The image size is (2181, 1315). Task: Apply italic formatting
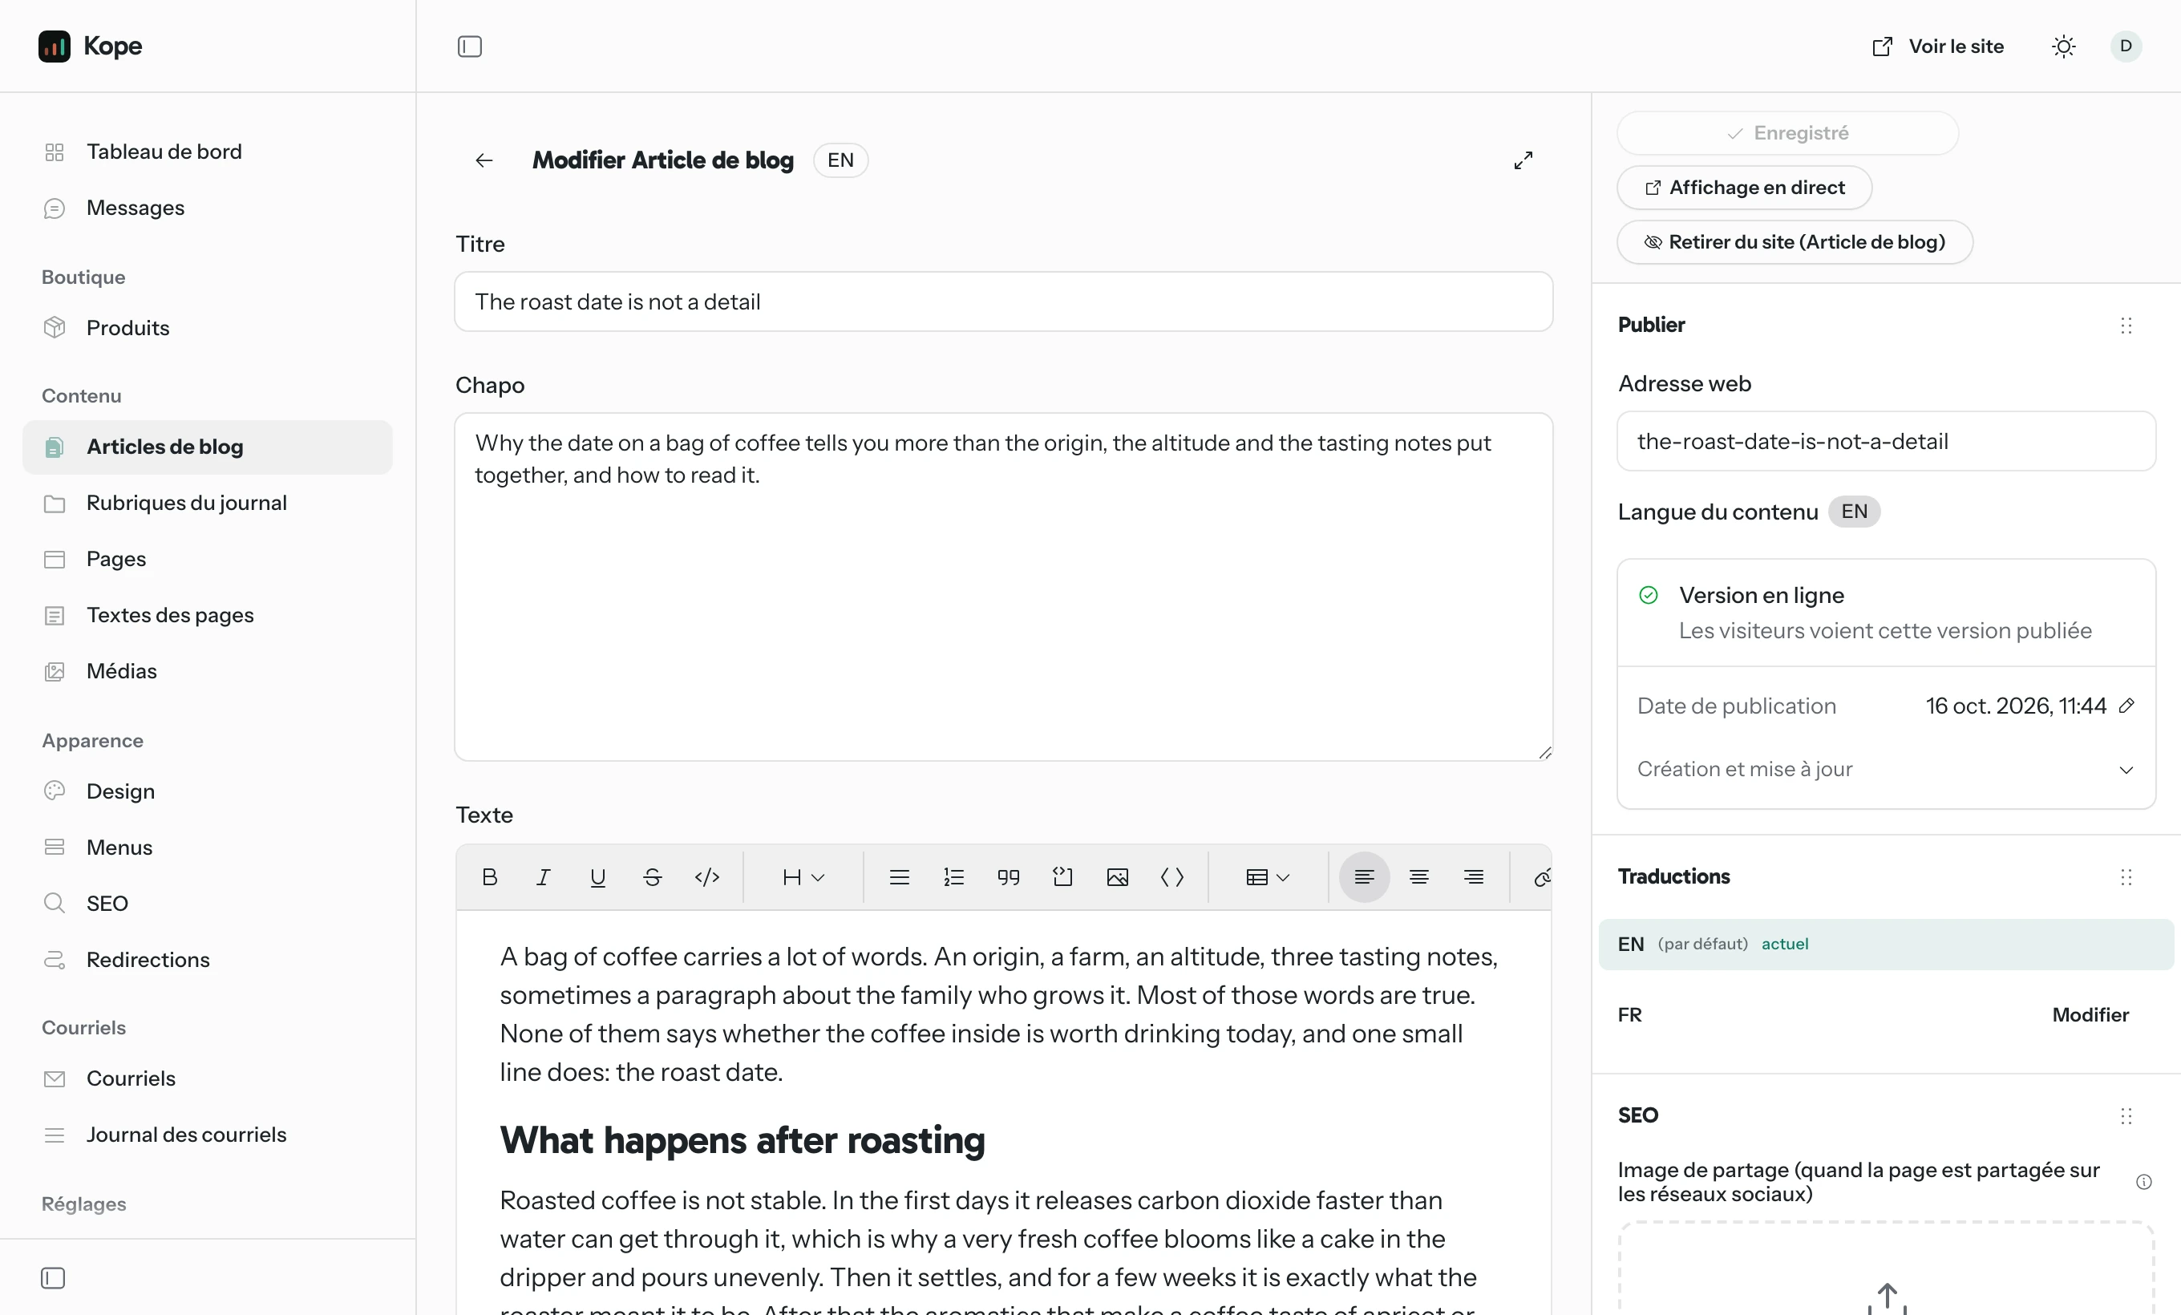544,877
